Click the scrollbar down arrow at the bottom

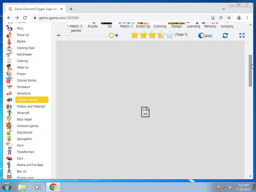tap(250, 176)
